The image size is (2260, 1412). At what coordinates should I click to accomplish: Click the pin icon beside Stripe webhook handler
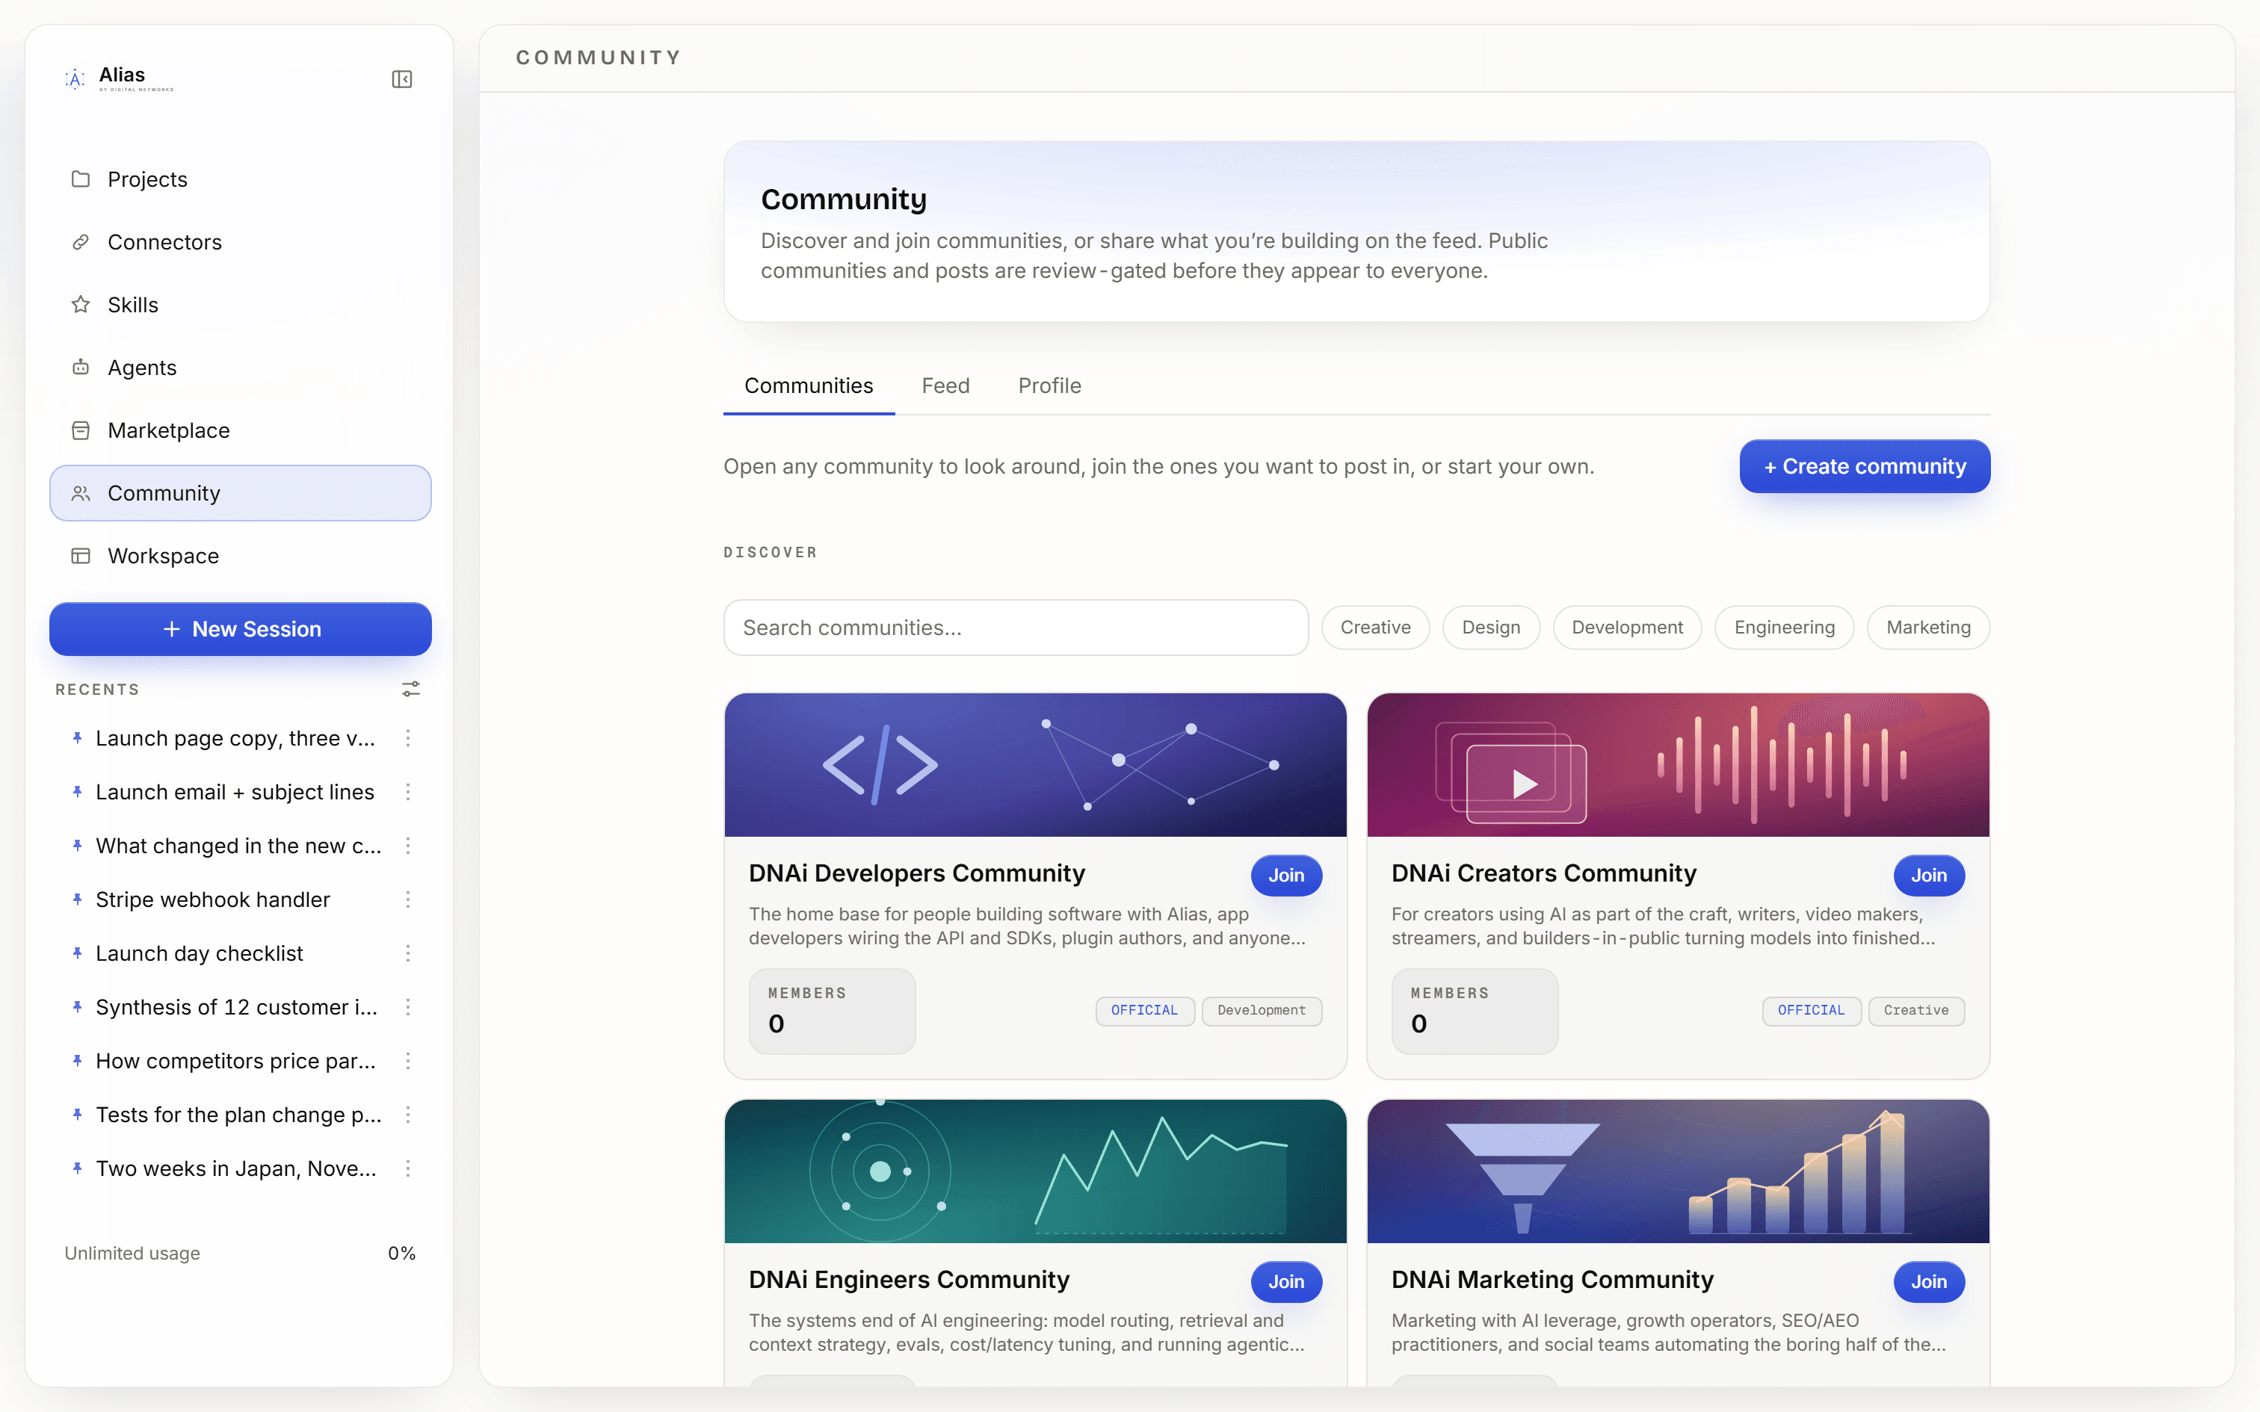point(78,899)
